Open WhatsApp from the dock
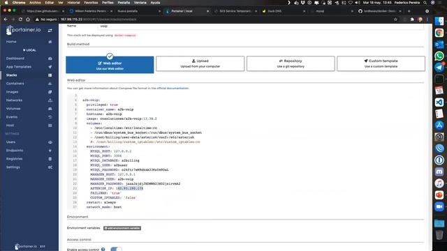 tap(439, 56)
